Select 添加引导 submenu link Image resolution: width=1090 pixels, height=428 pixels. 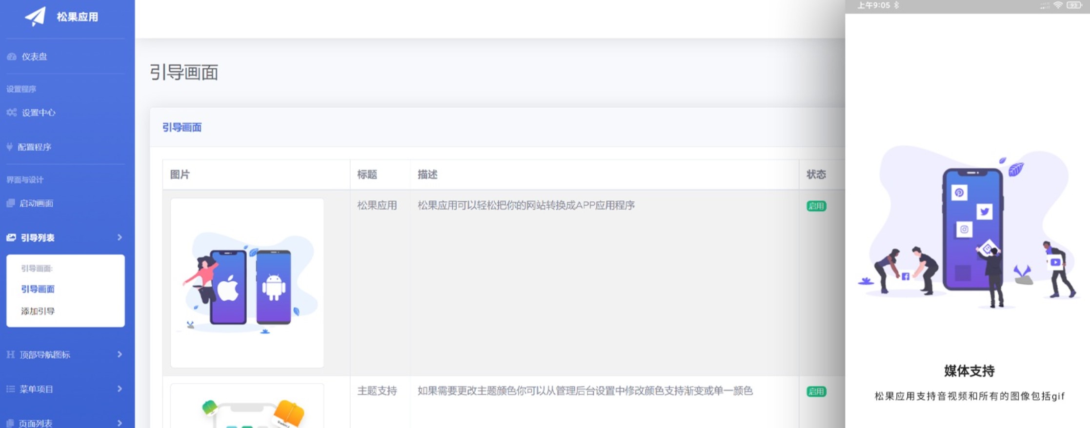click(x=38, y=311)
